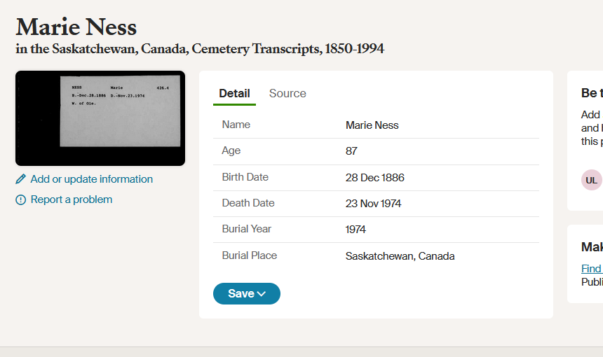Viewport: 603px width, 357px height.
Task: Select the Birth Date value 28 Dec 1886
Action: point(375,177)
